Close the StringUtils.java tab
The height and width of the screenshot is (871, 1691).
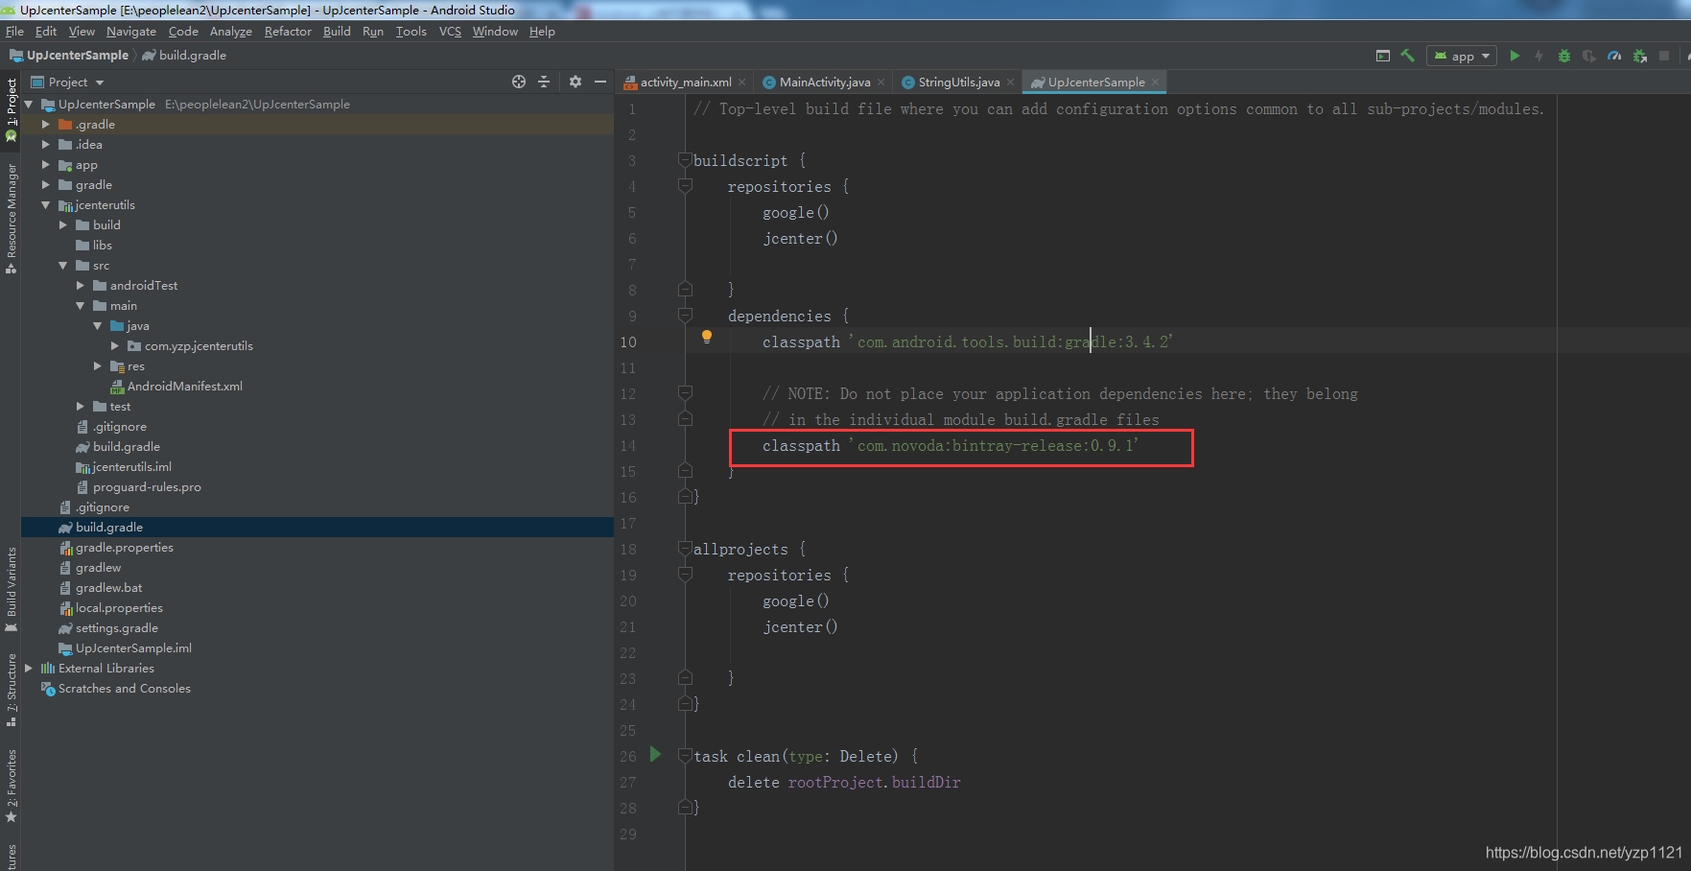tap(1011, 82)
